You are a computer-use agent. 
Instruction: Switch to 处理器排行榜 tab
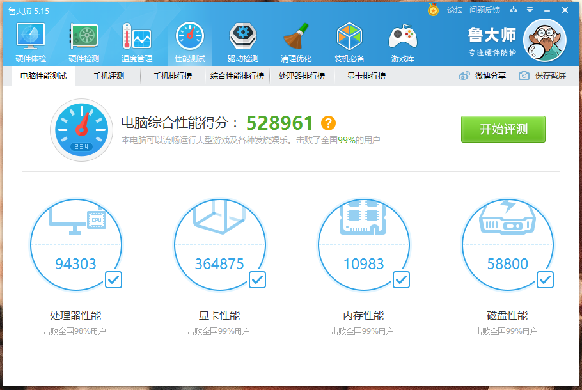(x=302, y=76)
